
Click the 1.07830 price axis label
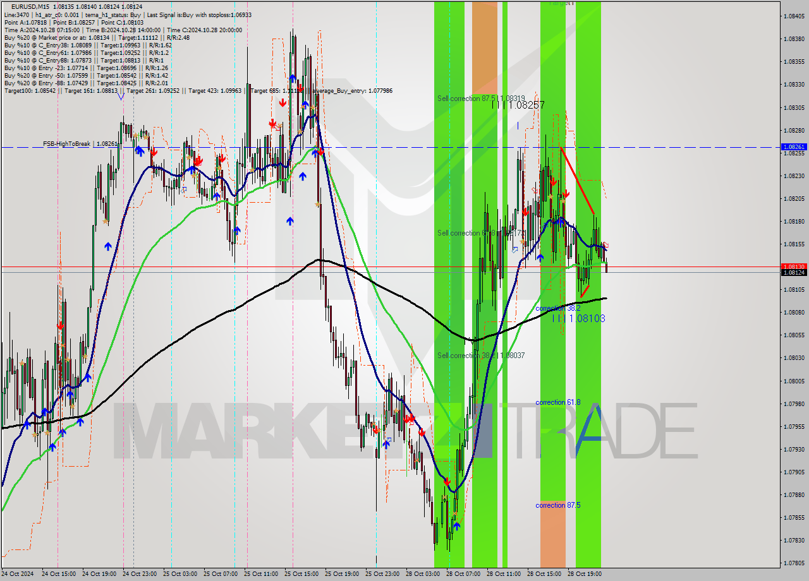point(794,541)
